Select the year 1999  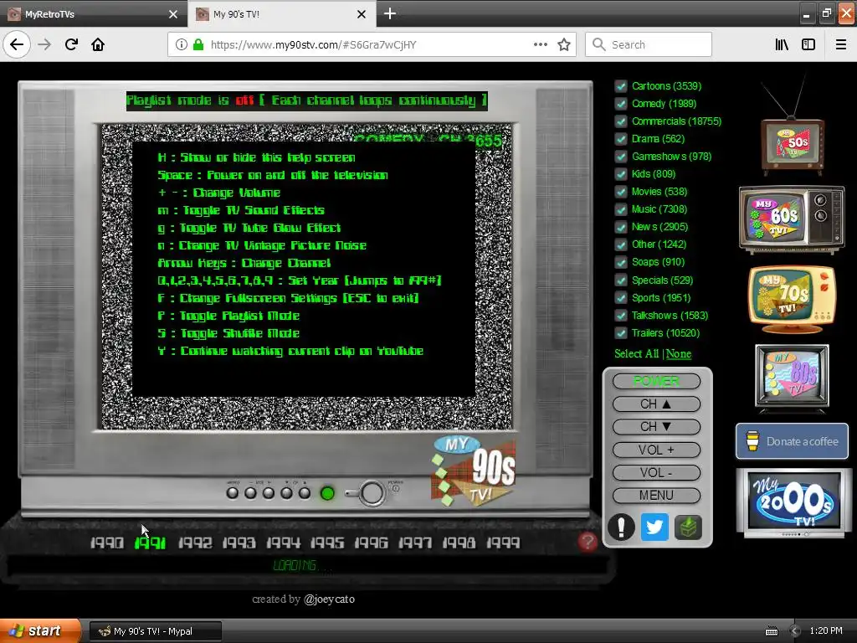(503, 543)
